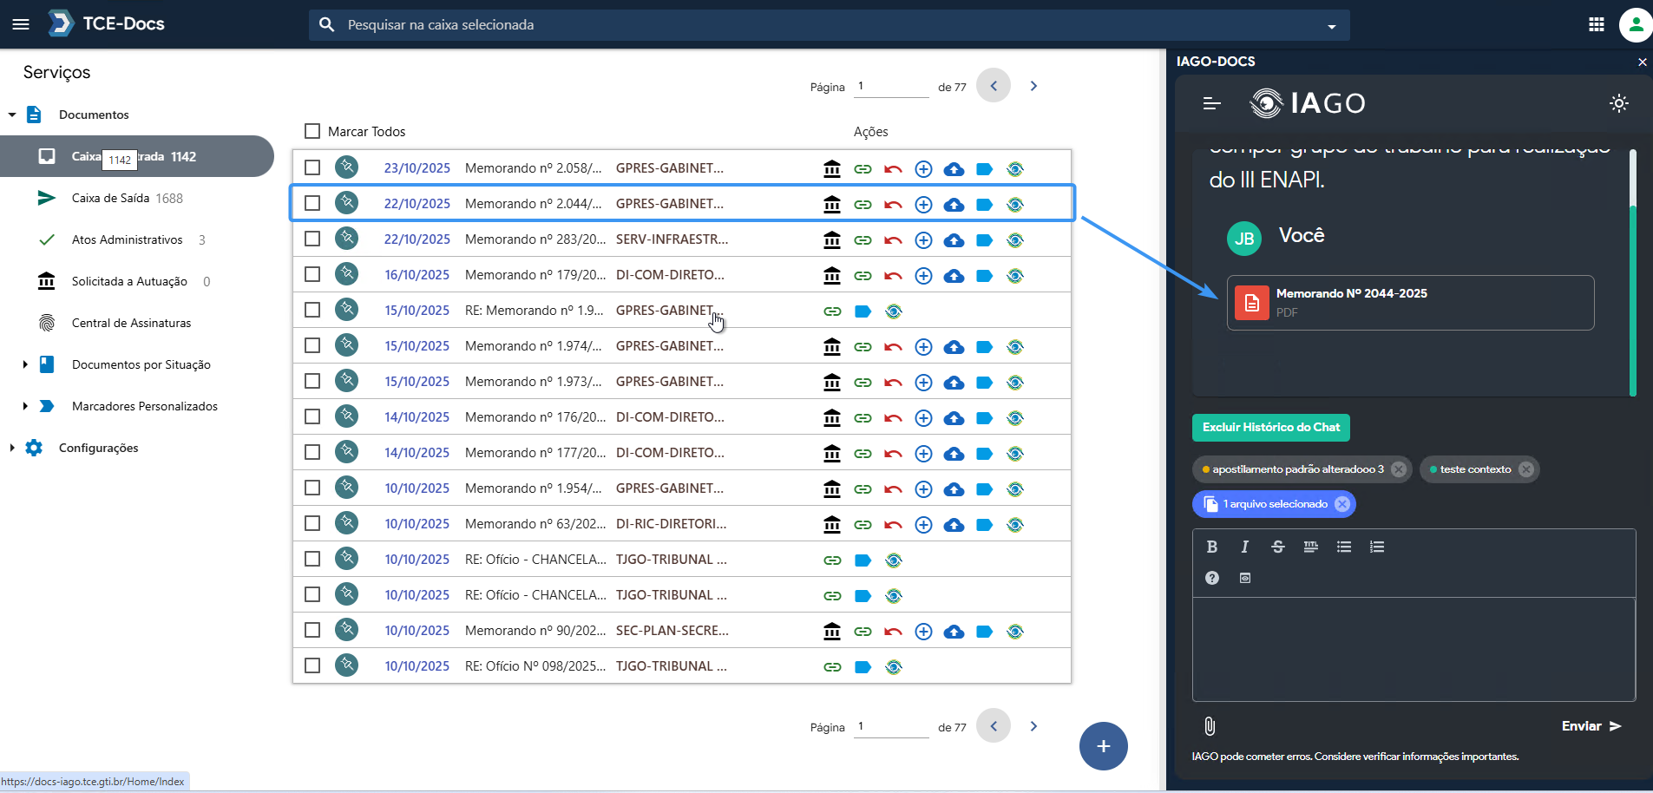This screenshot has width=1653, height=793.
Task: Open Caixa de Saída in sidebar
Action: click(x=110, y=198)
